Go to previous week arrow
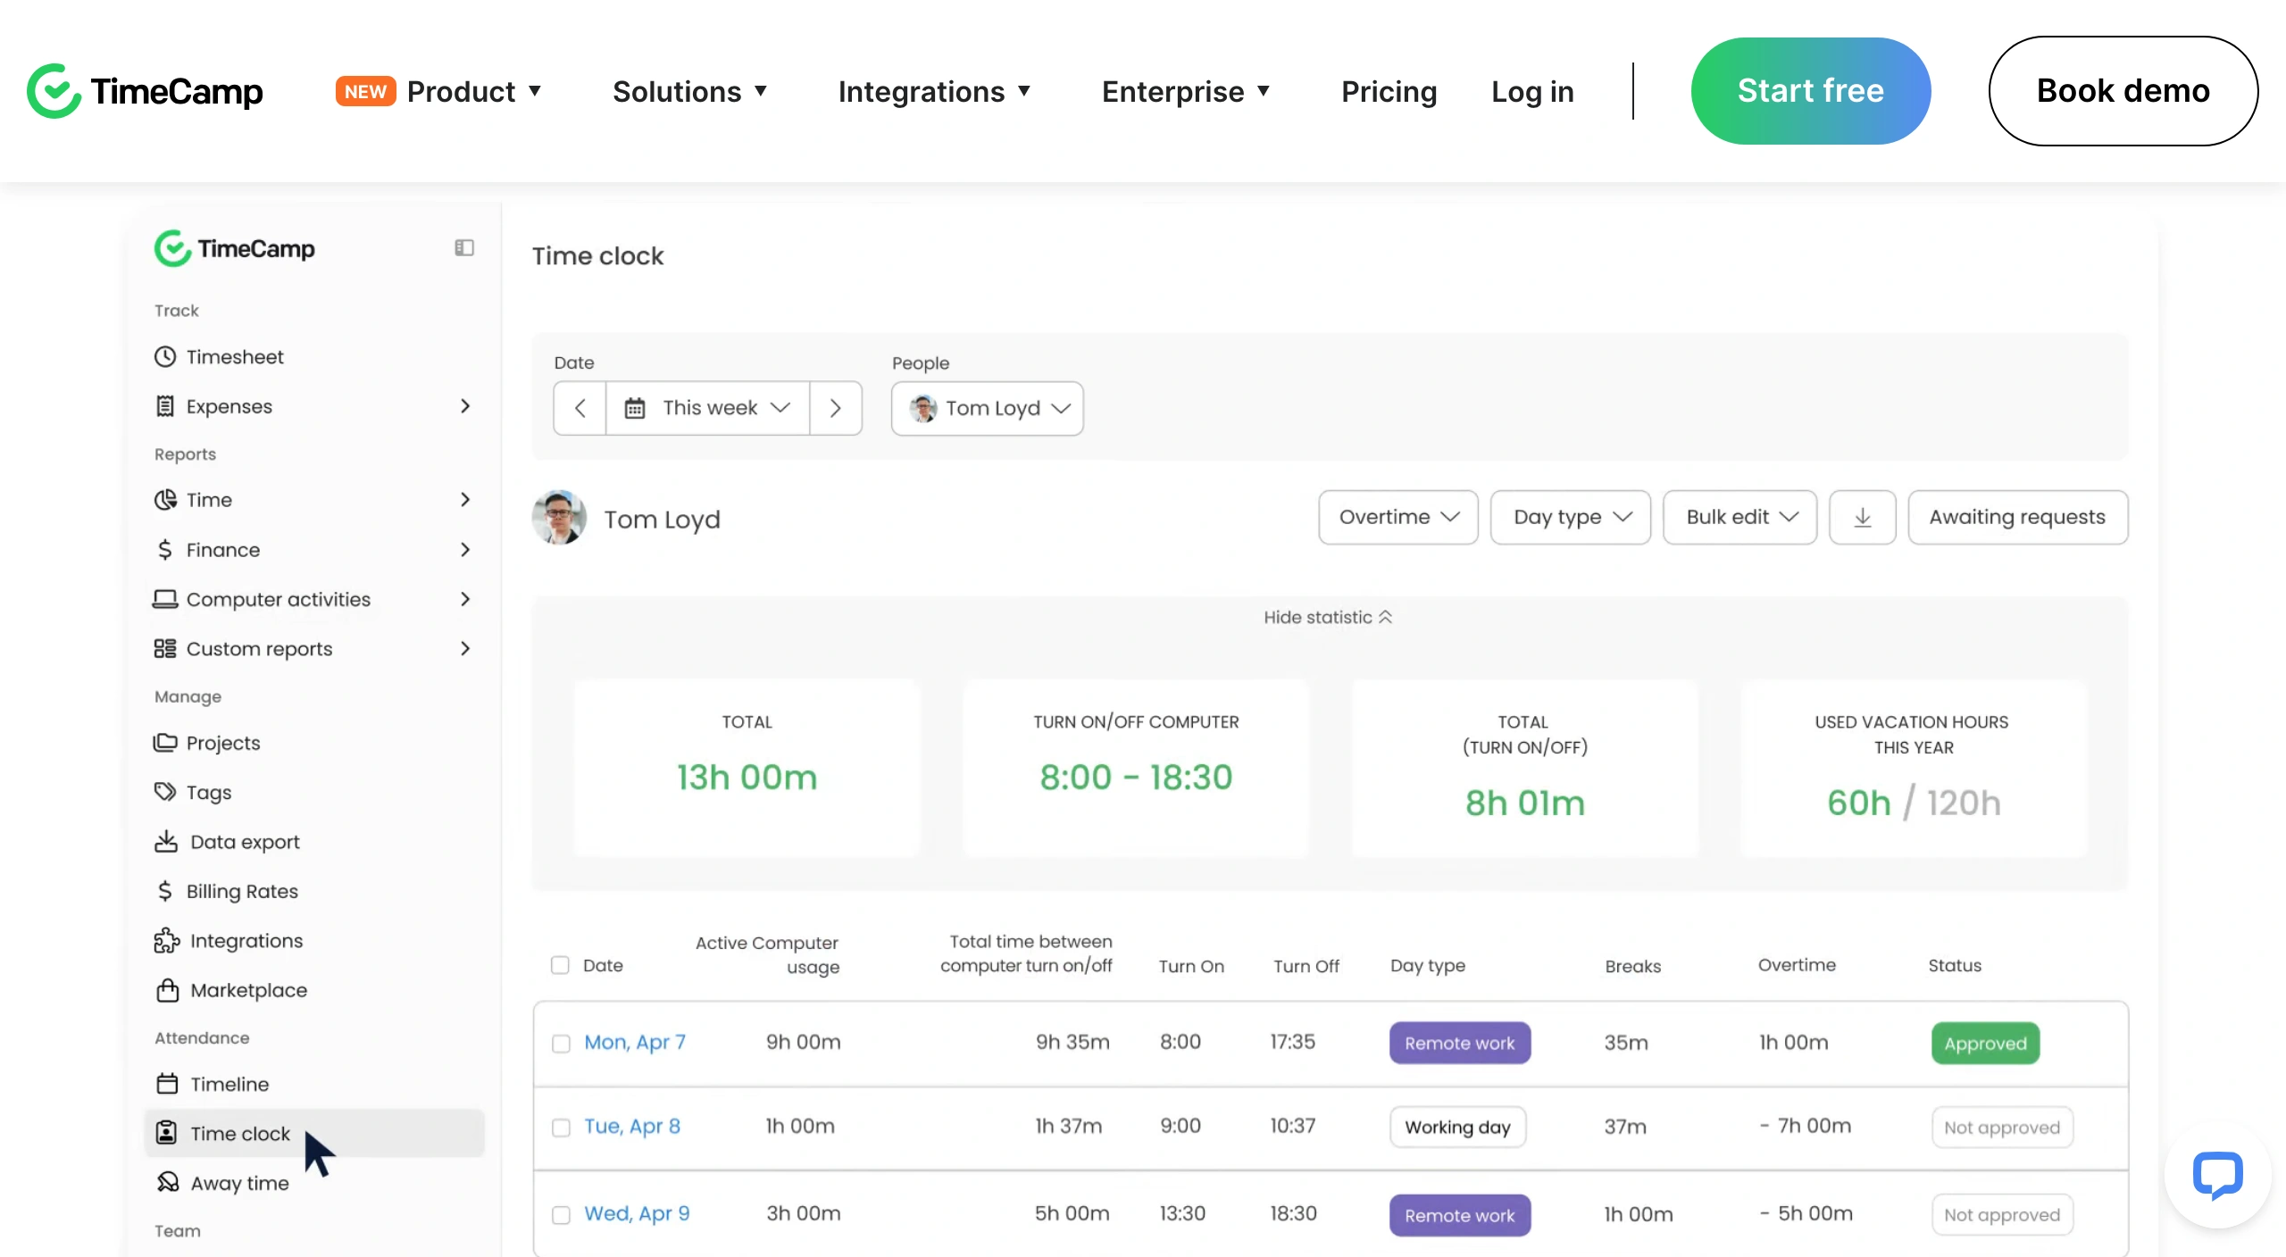This screenshot has height=1257, width=2286. (x=580, y=408)
